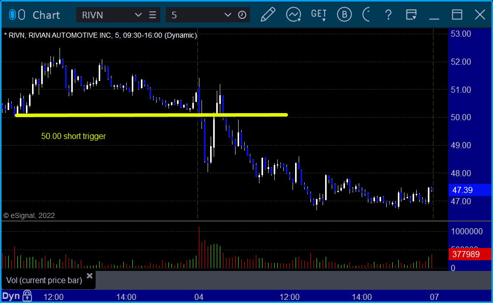Click the 51.00 price axis label
This screenshot has height=303, width=493.
pos(461,90)
